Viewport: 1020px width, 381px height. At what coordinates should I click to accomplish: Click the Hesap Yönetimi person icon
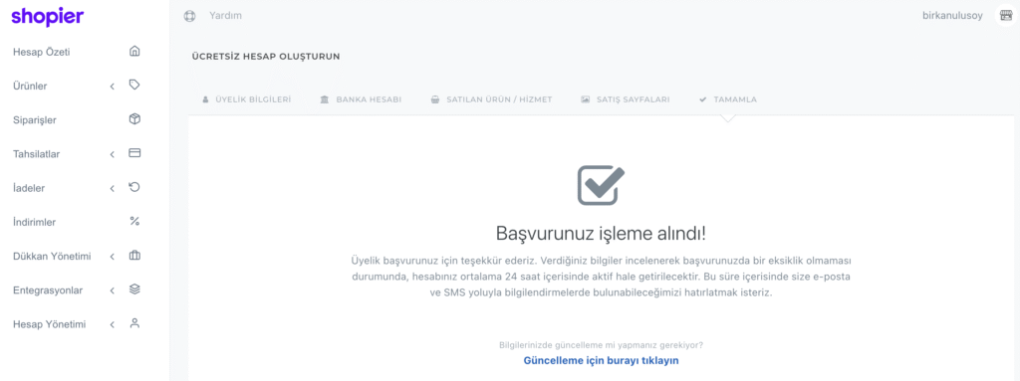coord(134,323)
